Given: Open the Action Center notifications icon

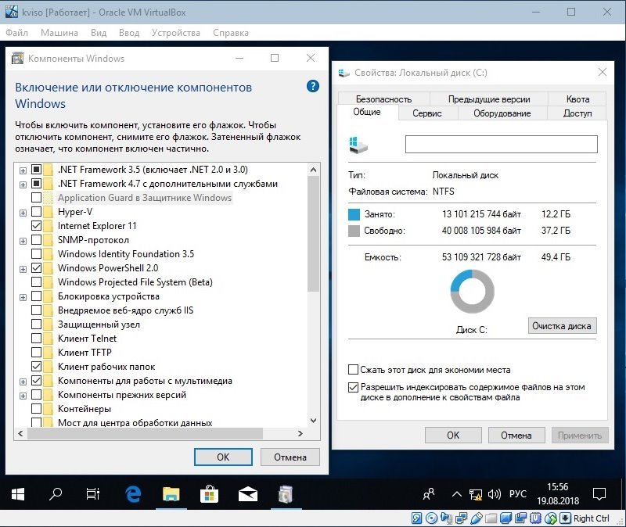Looking at the screenshot, I should (599, 494).
